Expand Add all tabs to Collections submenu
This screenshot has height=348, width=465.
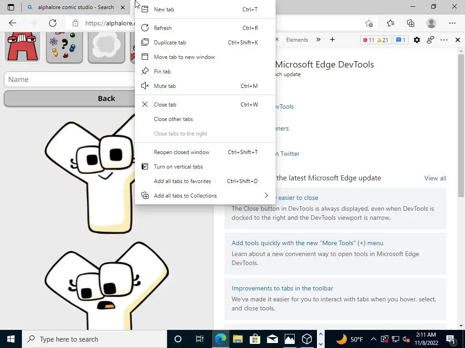(205, 196)
